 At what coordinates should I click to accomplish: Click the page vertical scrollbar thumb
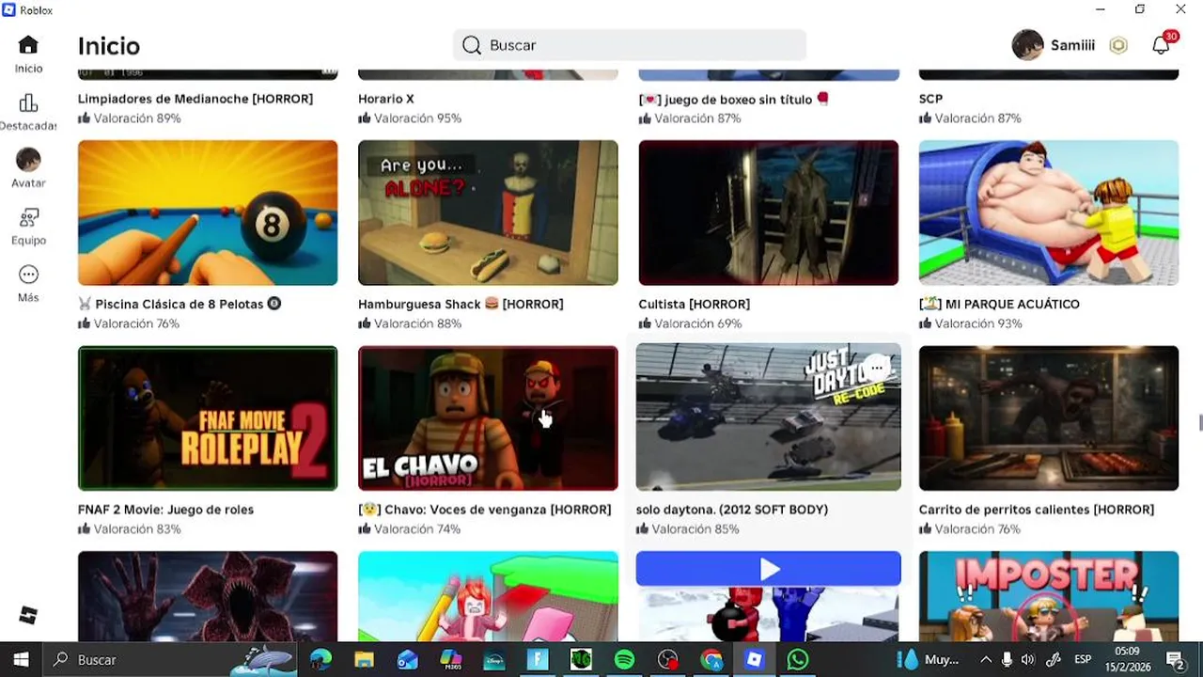coord(1199,423)
